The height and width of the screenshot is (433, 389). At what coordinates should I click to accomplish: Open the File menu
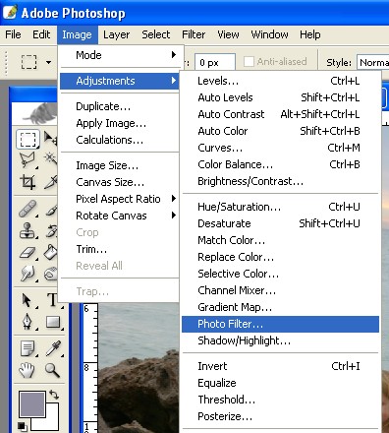[x=13, y=34]
